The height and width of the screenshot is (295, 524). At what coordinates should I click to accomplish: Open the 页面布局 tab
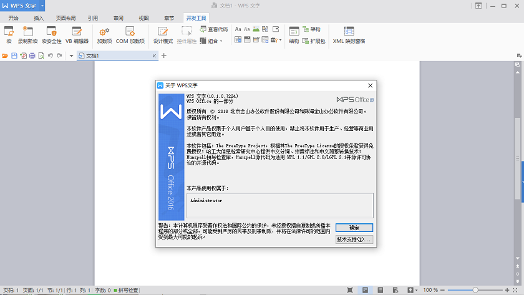pyautogui.click(x=65, y=18)
